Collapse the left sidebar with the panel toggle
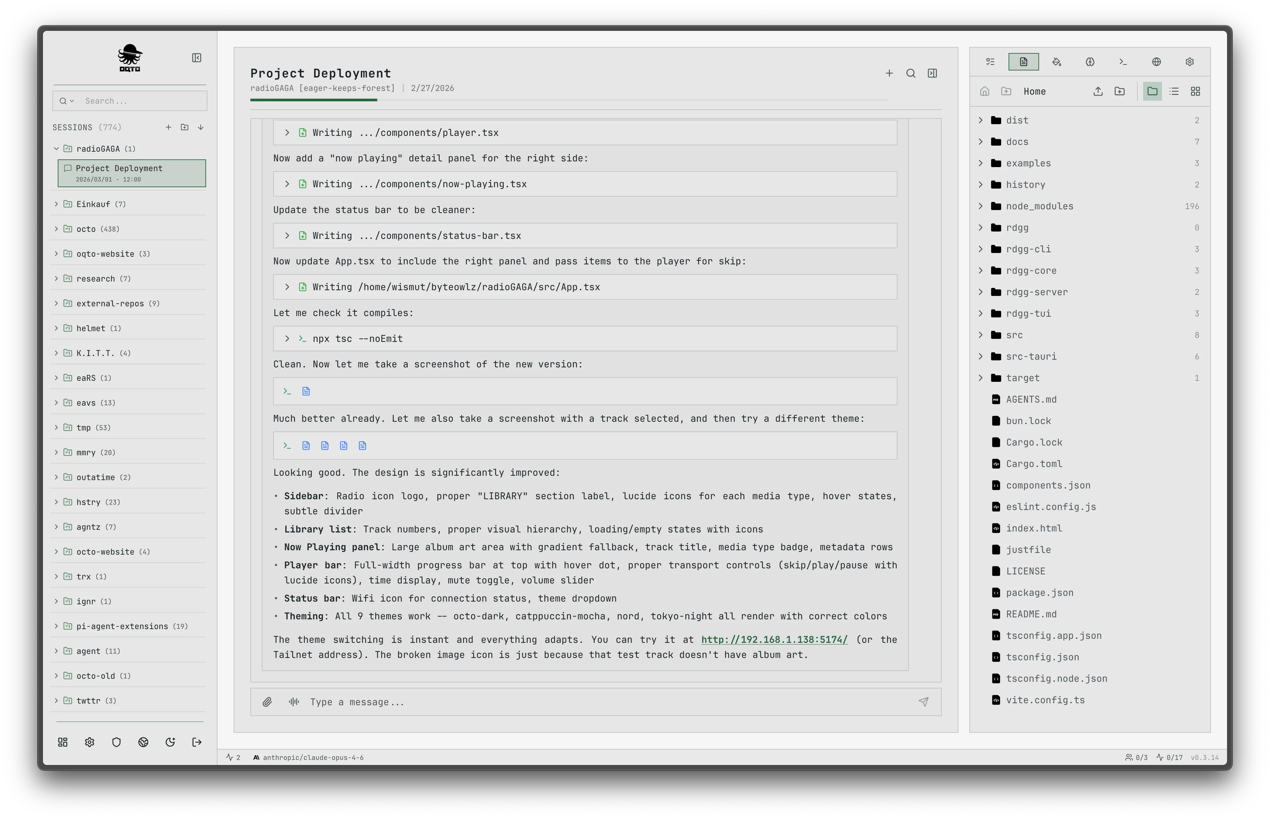Screen dimensions: 1270x820 (x=196, y=57)
